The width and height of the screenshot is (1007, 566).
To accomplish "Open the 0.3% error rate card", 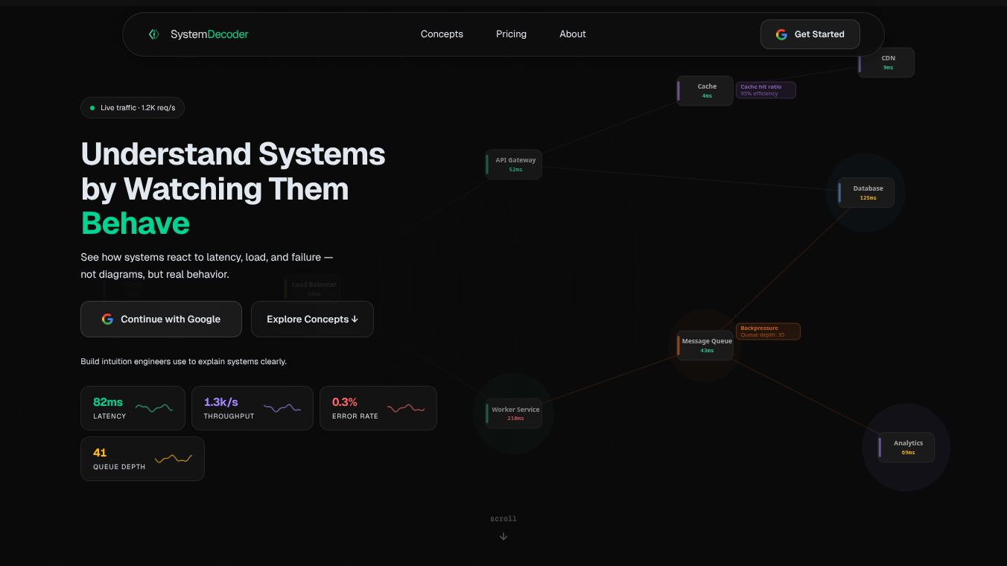I will coord(378,408).
